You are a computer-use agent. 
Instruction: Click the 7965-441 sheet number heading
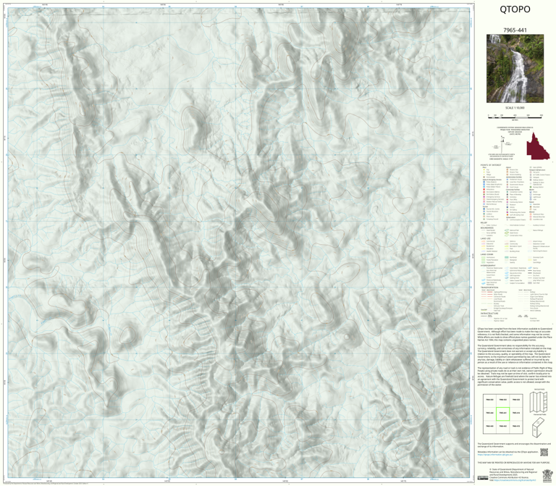515,30
